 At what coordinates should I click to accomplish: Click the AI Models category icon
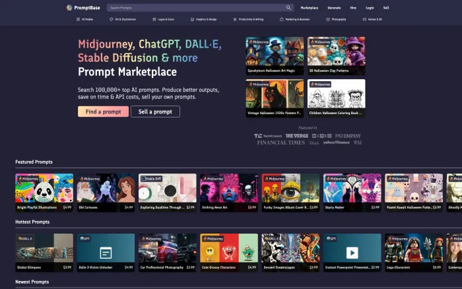78,19
